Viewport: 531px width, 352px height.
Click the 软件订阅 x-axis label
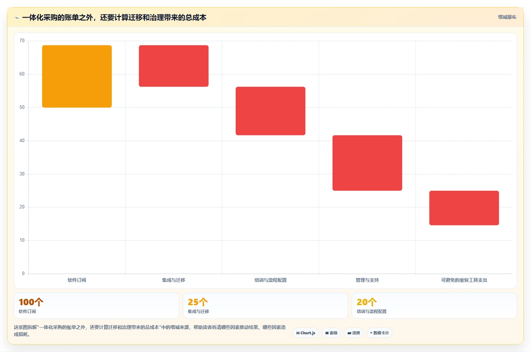(77, 280)
